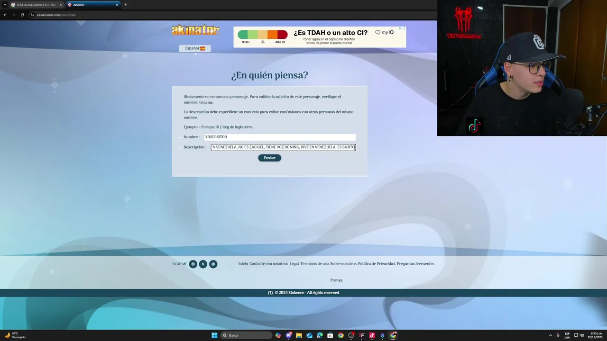Open Contacte con nosotros link
Viewport: 607px width, 341px height.
[268, 264]
